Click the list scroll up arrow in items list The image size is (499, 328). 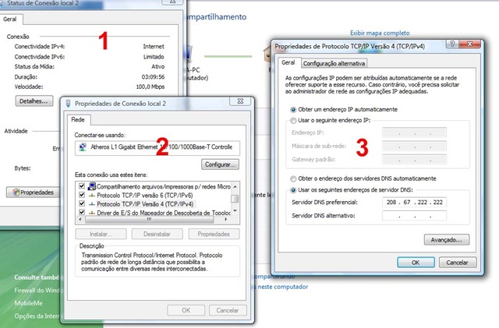(x=235, y=186)
